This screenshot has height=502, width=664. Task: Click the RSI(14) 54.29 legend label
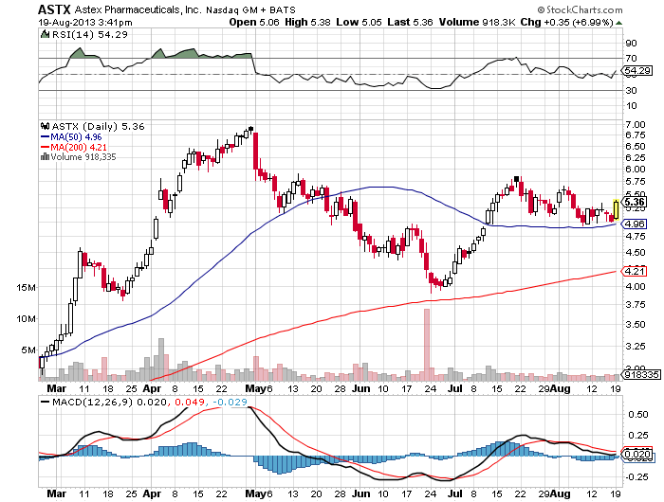coord(90,34)
